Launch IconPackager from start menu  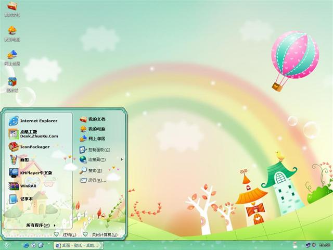[29, 147]
